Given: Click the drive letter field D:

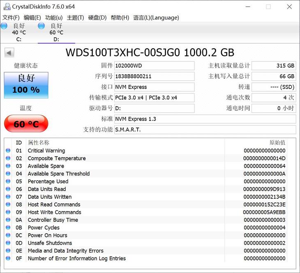Looking at the screenshot, I should point(154,108).
